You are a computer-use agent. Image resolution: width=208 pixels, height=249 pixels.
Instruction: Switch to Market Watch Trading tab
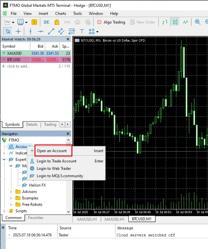(x=50, y=124)
